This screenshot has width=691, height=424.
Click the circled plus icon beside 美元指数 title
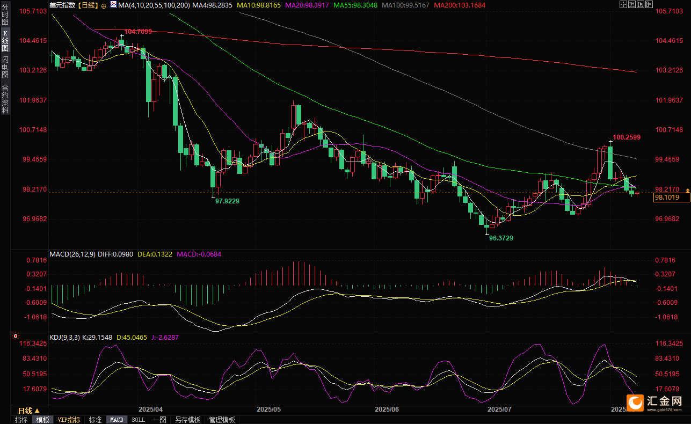(x=104, y=5)
